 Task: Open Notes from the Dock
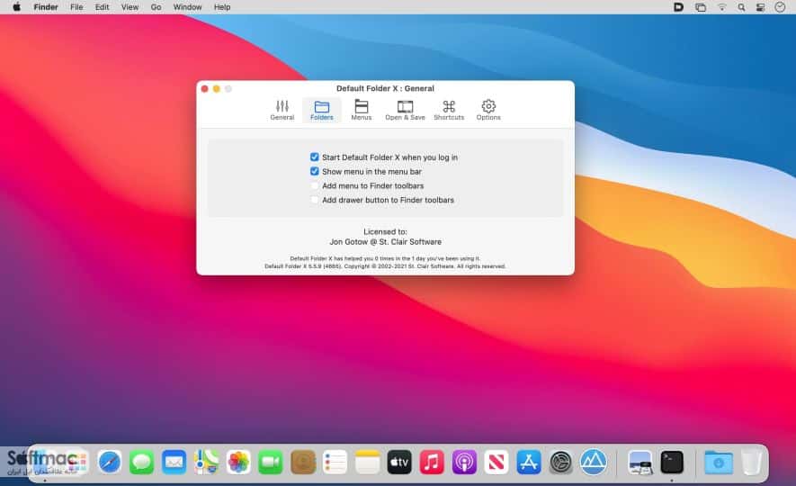(368, 462)
